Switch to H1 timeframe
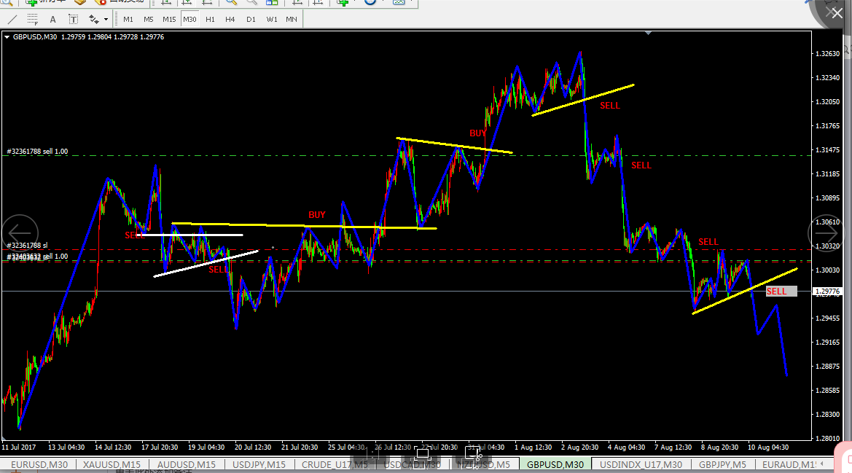 211,20
